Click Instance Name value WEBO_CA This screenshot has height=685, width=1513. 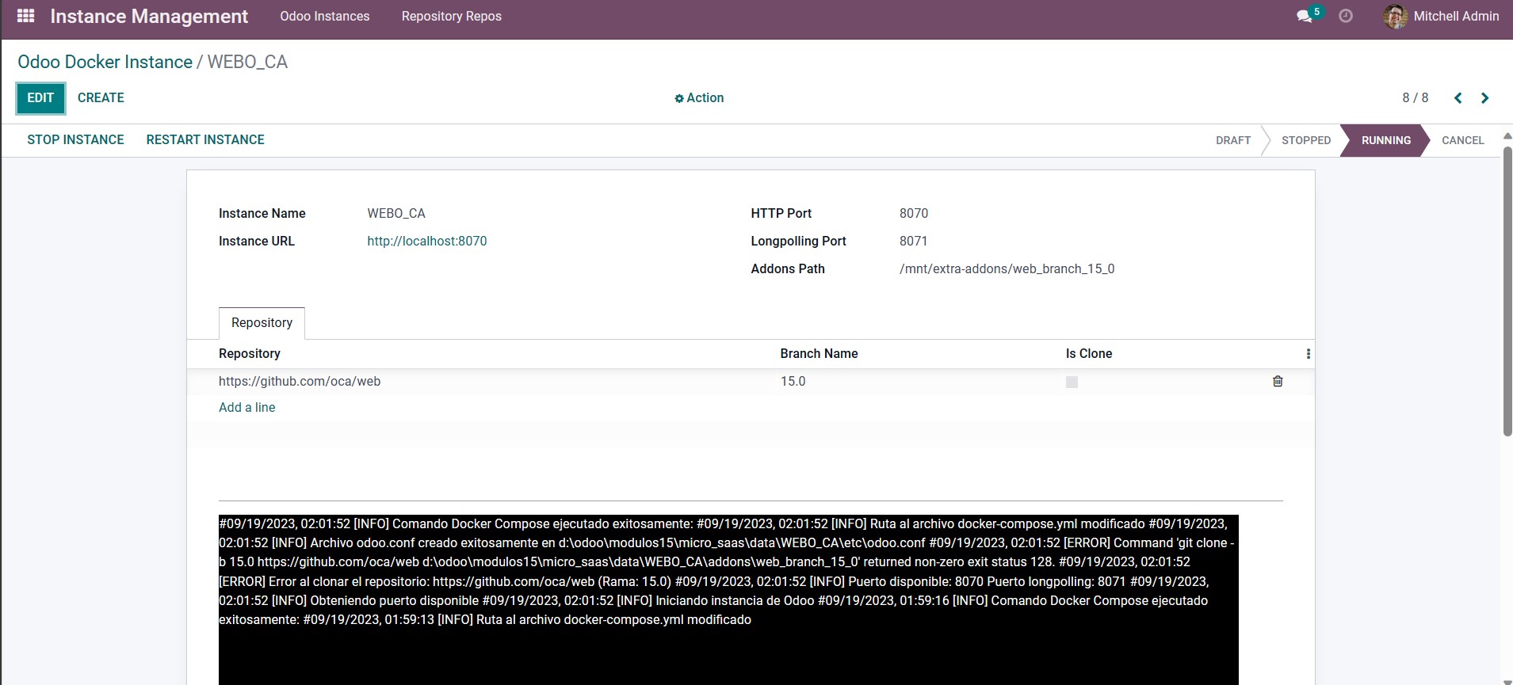(396, 214)
